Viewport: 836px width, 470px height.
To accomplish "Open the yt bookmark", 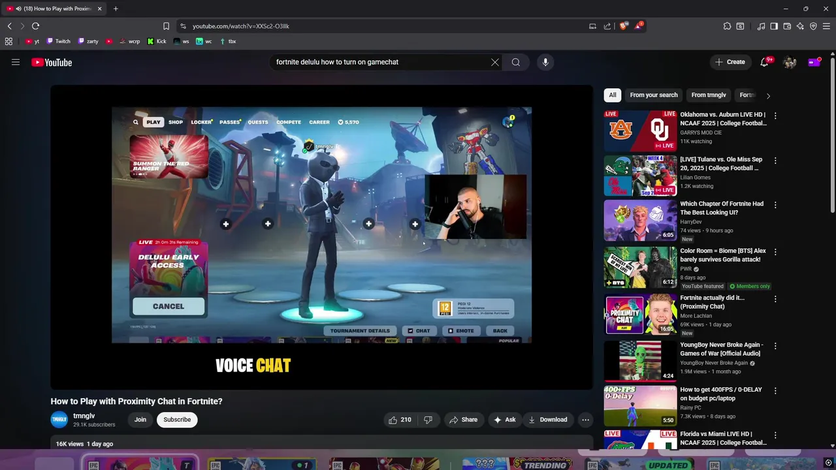I will 32,41.
